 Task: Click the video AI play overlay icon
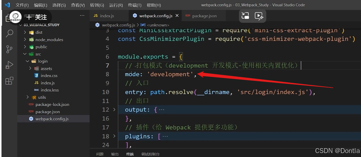point(259,16)
